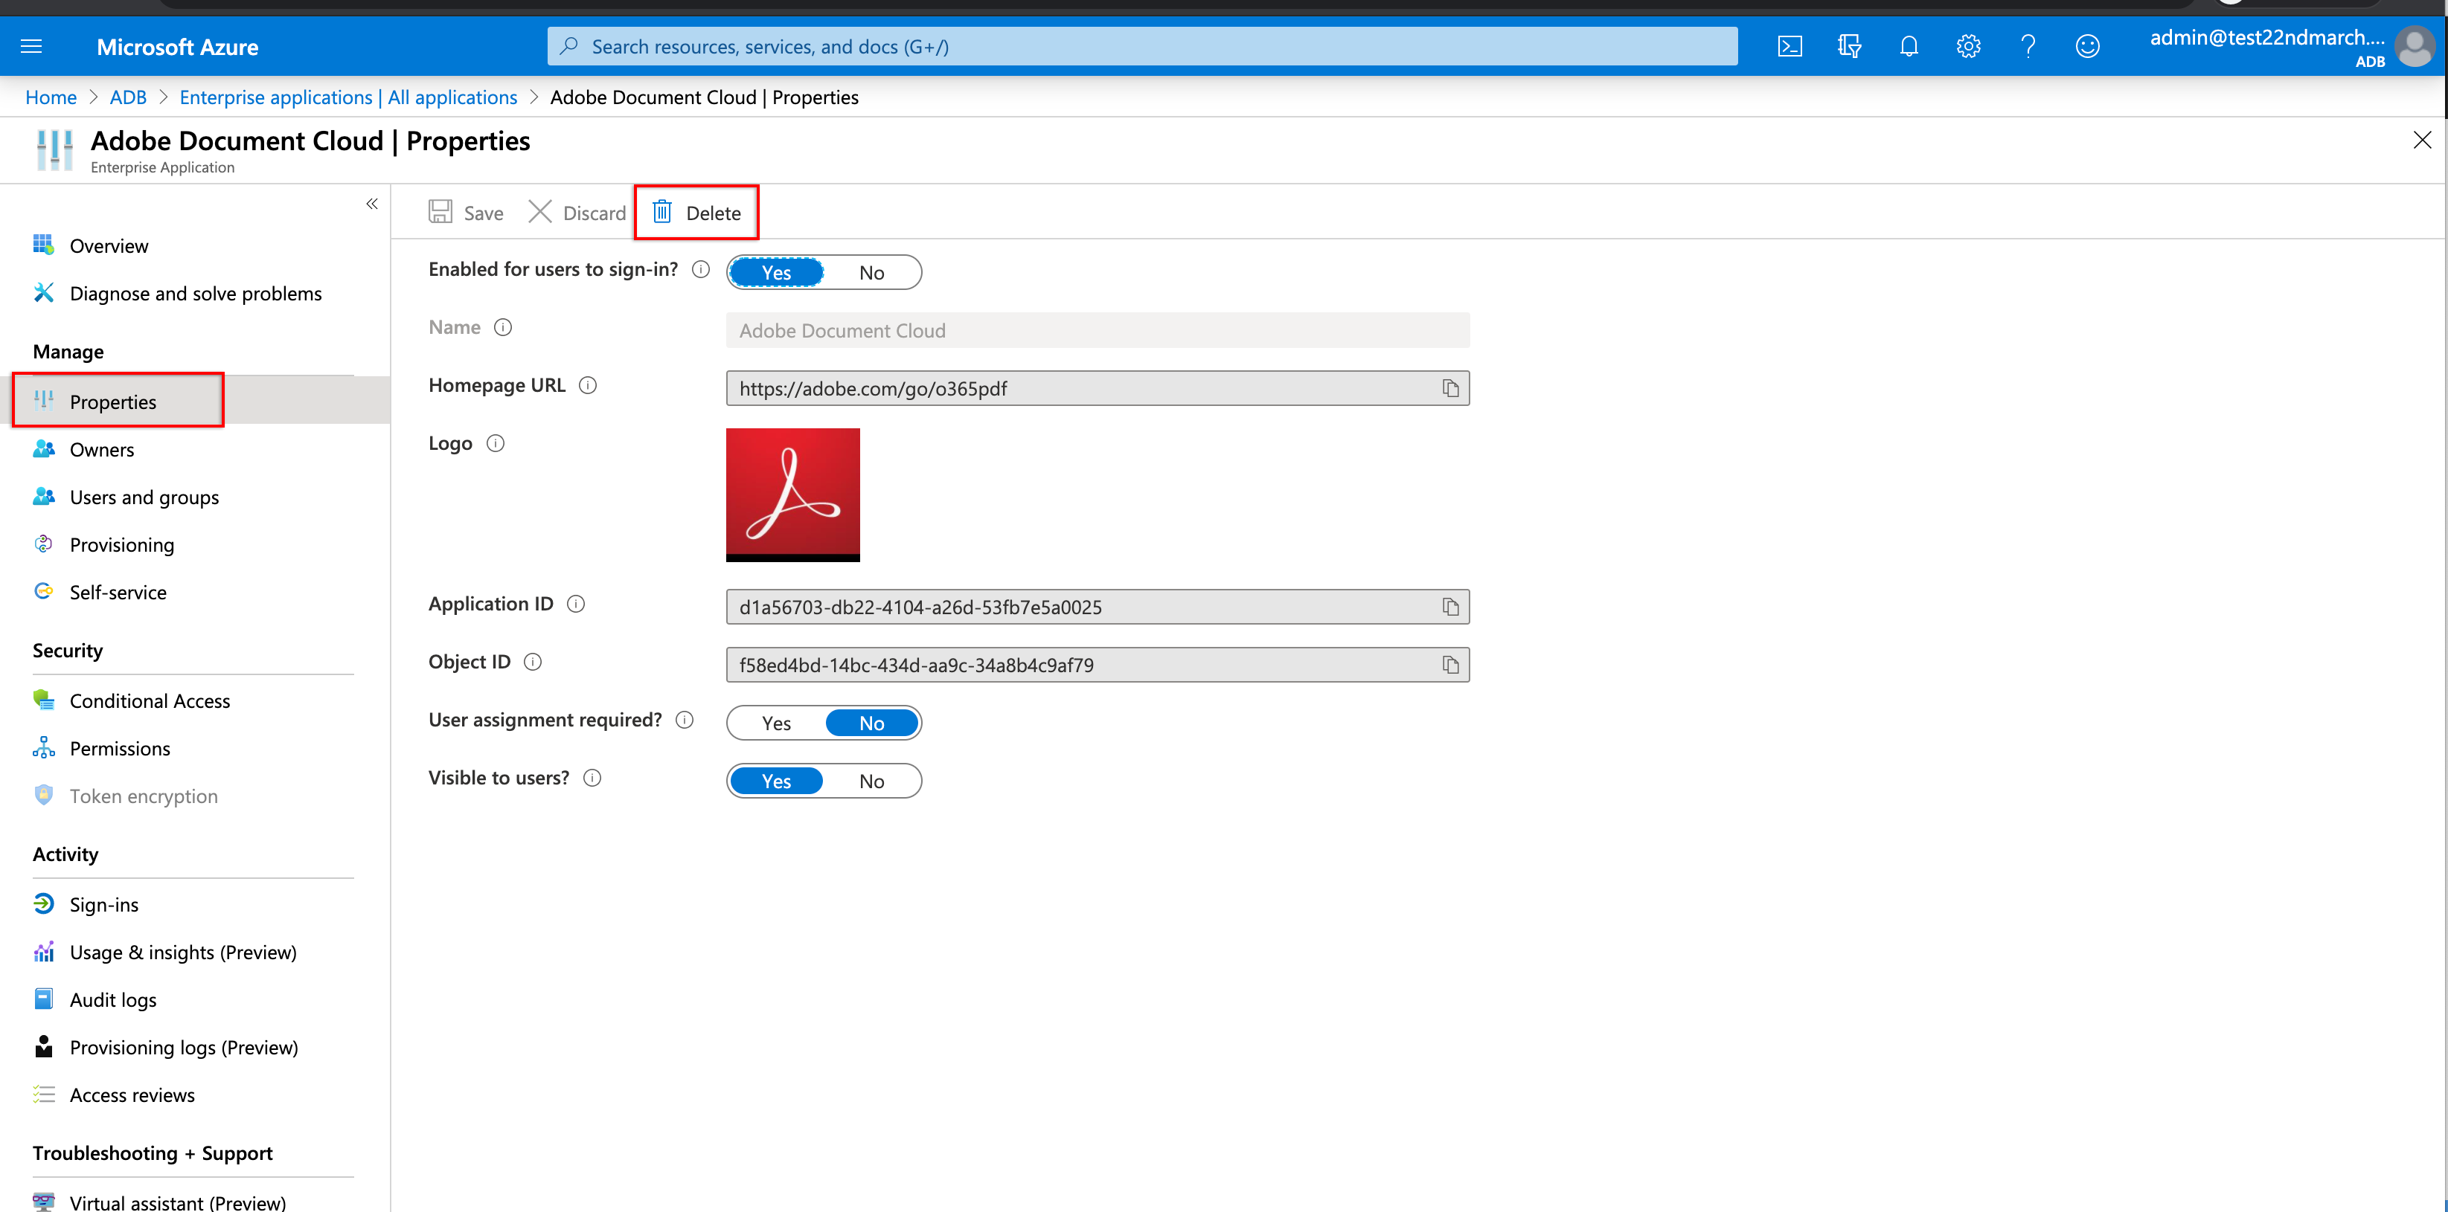This screenshot has width=2448, height=1212.
Task: Copy the Homepage URL value
Action: (x=1450, y=387)
